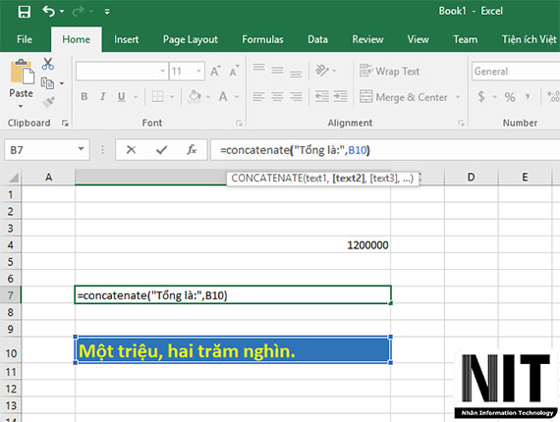Click the Fill Color bucket icon
The width and height of the screenshot is (560, 422).
[195, 96]
